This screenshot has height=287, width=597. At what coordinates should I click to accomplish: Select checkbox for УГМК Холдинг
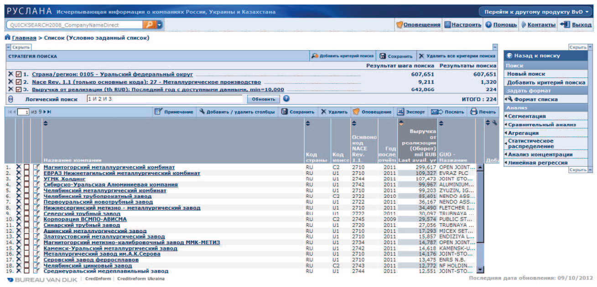(x=27, y=179)
